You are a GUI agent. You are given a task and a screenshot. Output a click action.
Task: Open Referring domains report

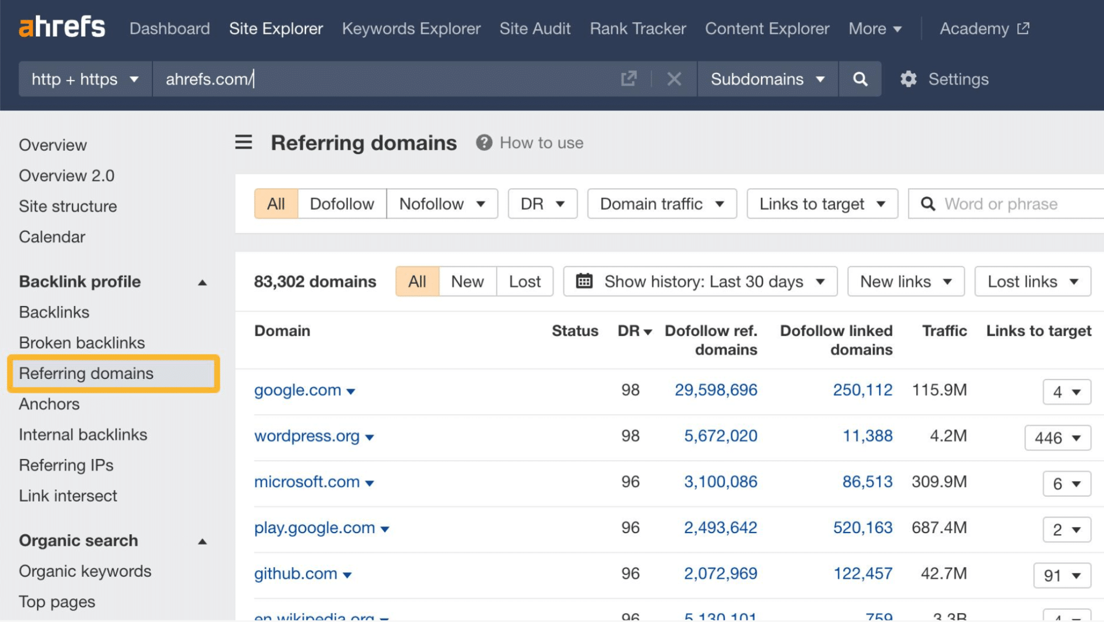113,373
